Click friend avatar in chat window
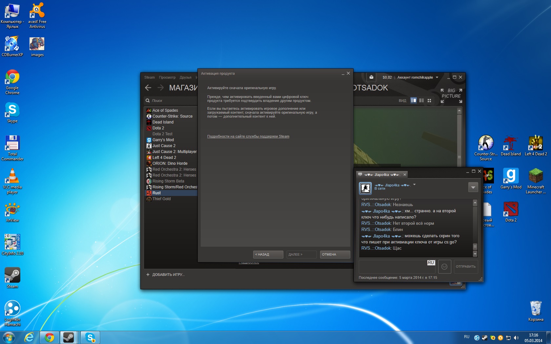 365,188
